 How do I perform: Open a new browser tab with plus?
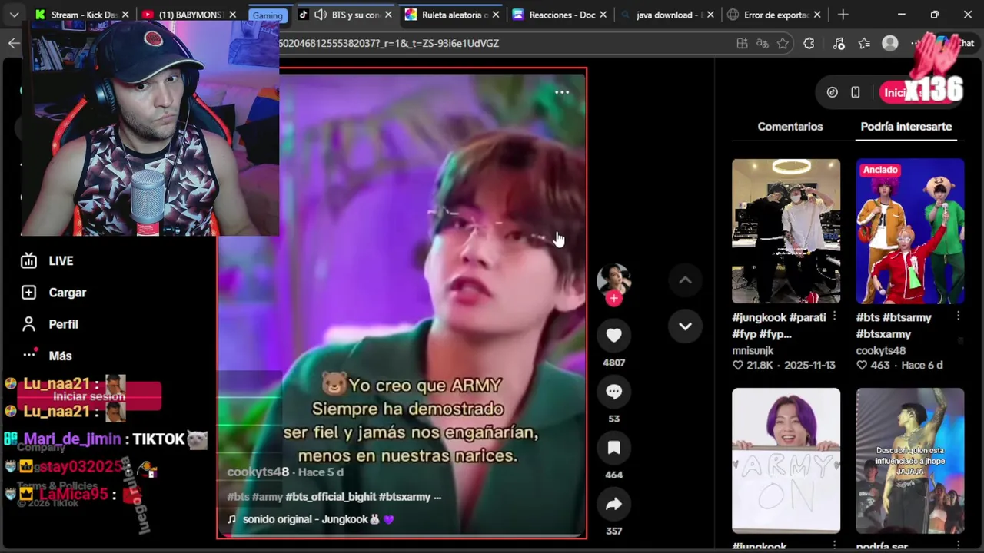click(843, 15)
